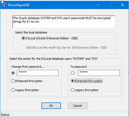Minimize the ReconfigureDB window
129x117 pixels.
click(98, 5)
